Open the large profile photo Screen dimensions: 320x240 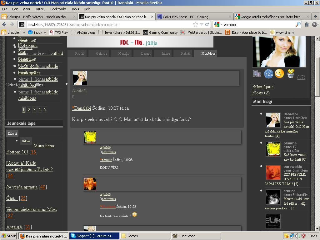pyautogui.click(x=279, y=52)
